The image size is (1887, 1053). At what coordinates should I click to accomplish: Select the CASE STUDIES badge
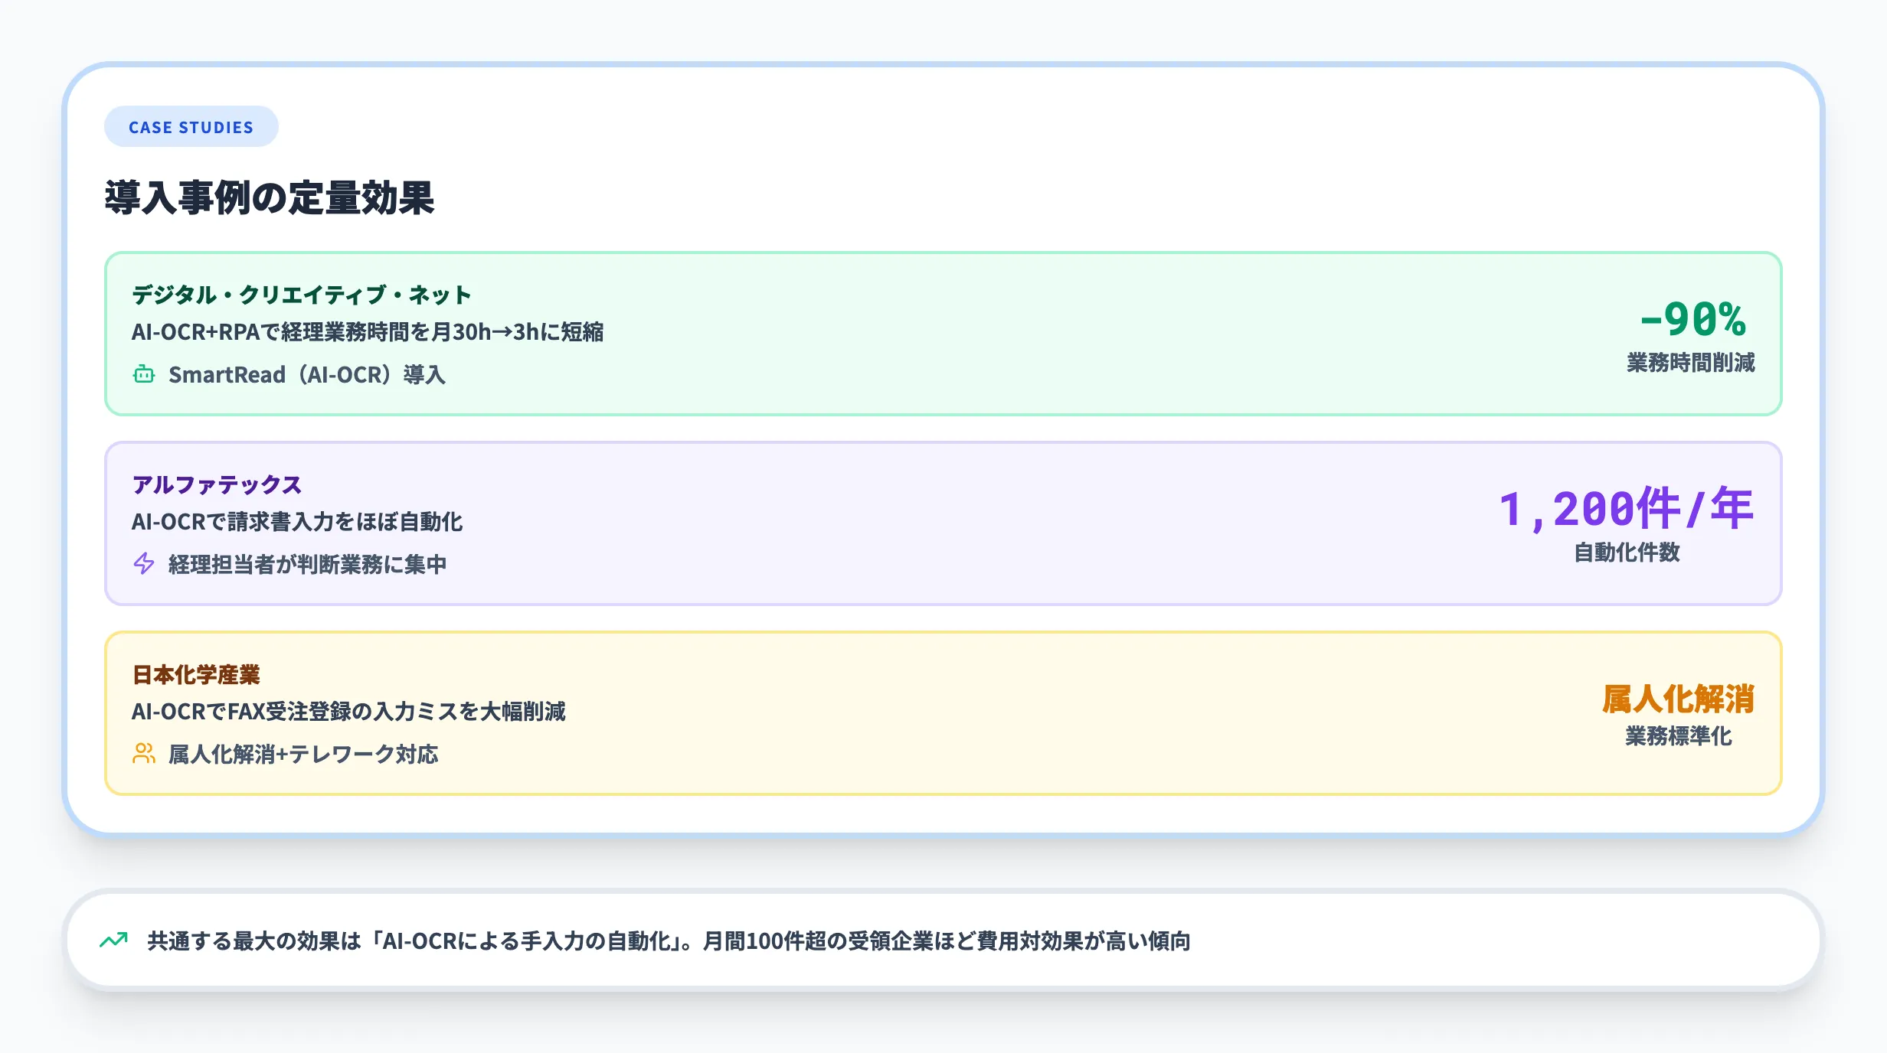(191, 126)
